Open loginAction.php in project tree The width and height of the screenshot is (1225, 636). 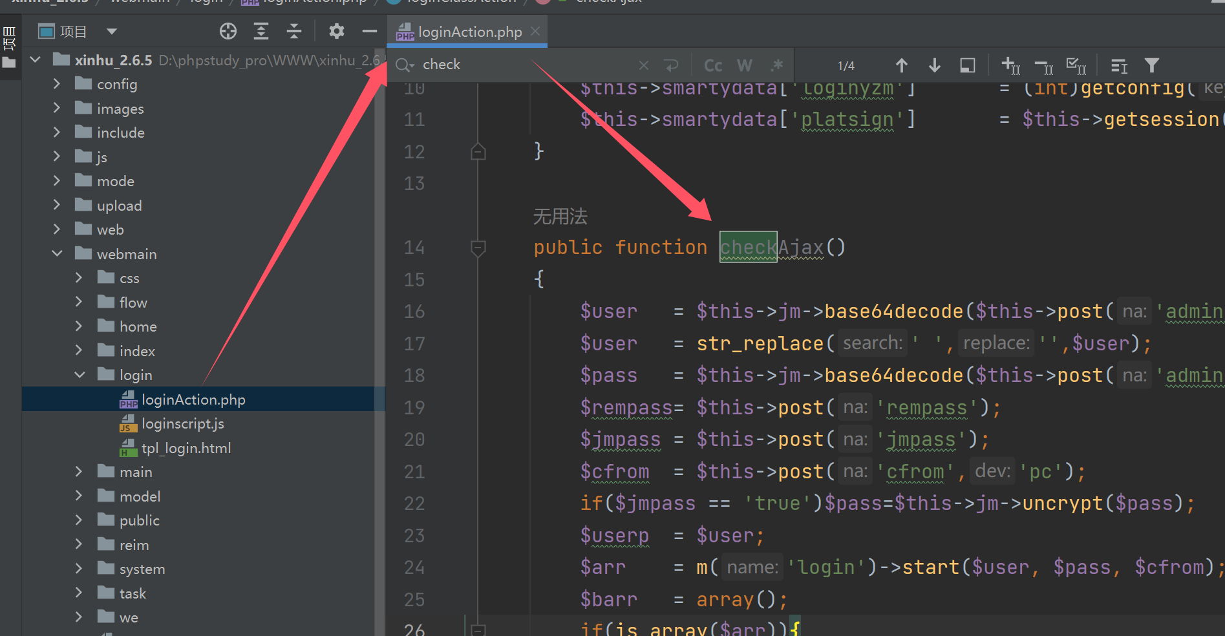click(193, 399)
